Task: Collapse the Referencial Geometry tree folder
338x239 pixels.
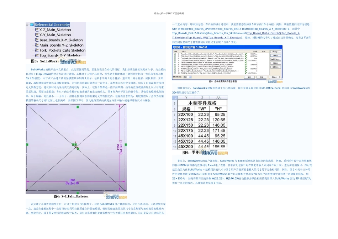Action: tap(27, 25)
